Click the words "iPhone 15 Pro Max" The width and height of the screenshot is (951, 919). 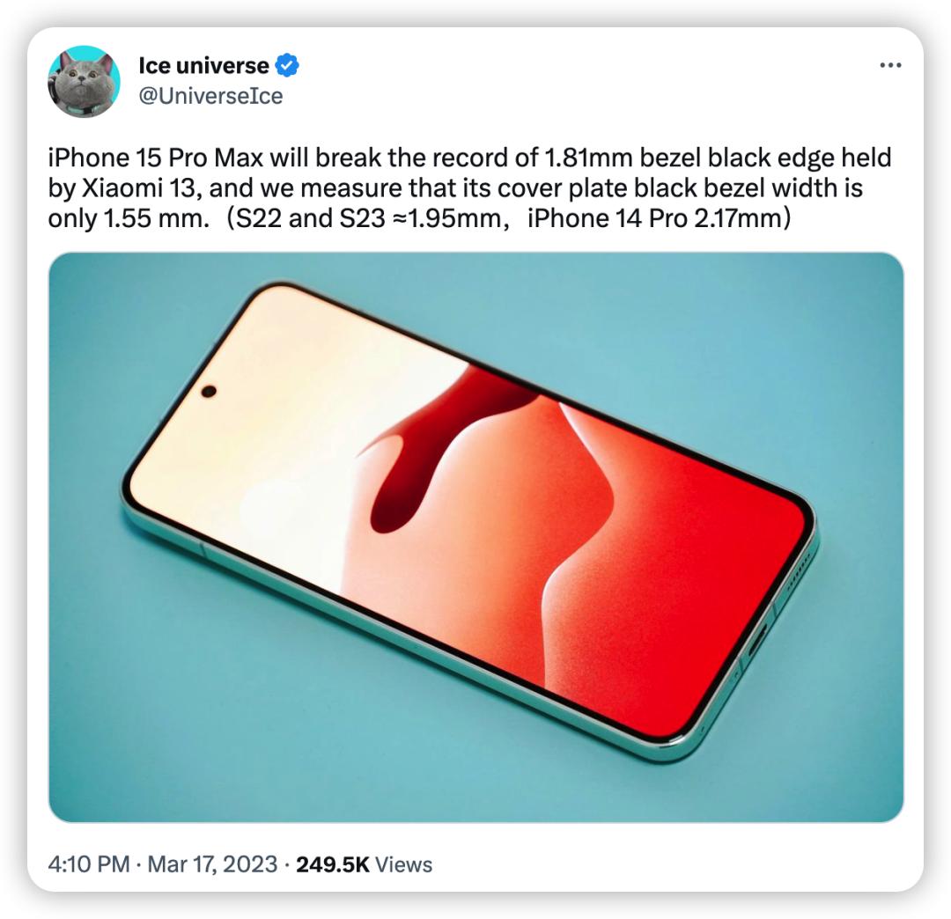[156, 158]
